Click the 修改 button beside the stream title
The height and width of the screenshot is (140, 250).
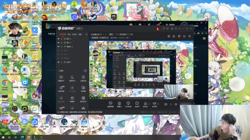click(x=111, y=34)
